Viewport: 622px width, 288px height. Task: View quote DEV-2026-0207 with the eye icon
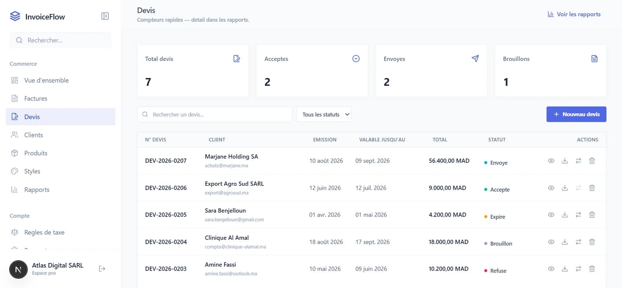551,161
